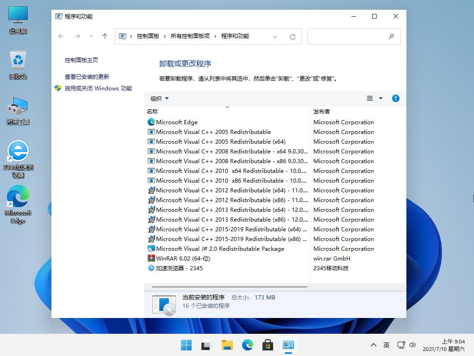Click 2345移动科技 publisher cell
Image resolution: width=474 pixels, height=356 pixels.
coord(331,268)
